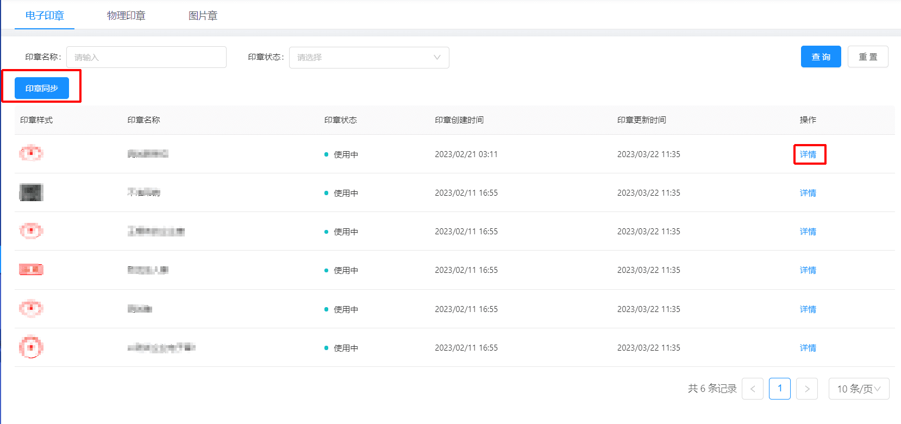Click the first row's round seal thumbnail

31,154
